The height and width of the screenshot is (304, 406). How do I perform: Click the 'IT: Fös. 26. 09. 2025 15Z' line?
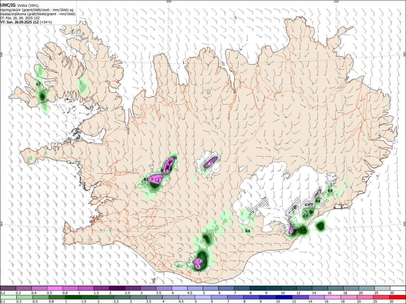pos(20,18)
